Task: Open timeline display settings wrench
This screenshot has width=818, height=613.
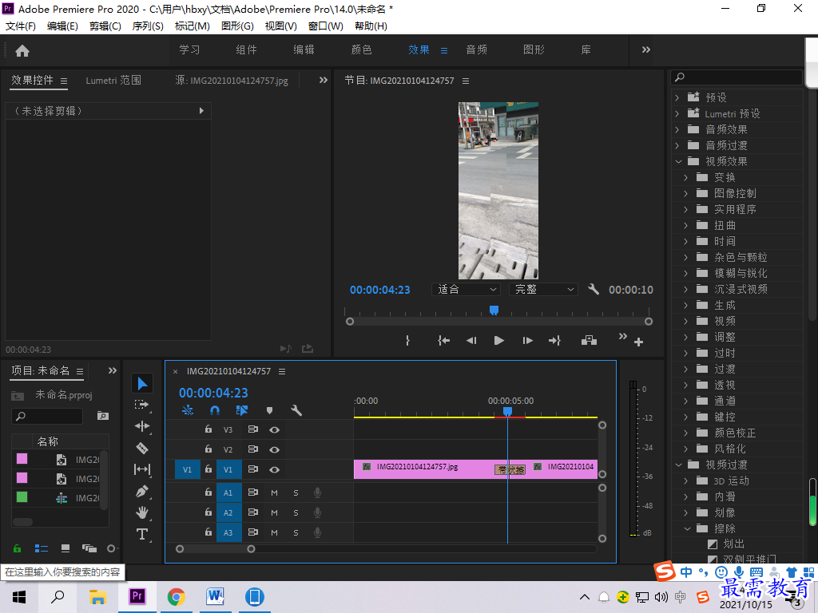Action: (x=296, y=411)
